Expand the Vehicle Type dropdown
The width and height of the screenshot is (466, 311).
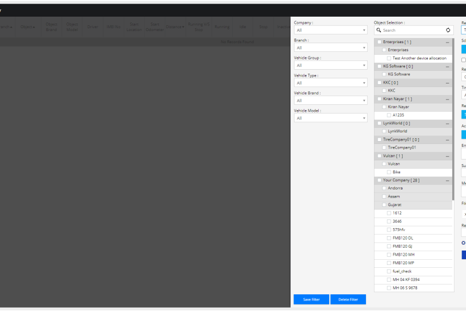coord(330,83)
